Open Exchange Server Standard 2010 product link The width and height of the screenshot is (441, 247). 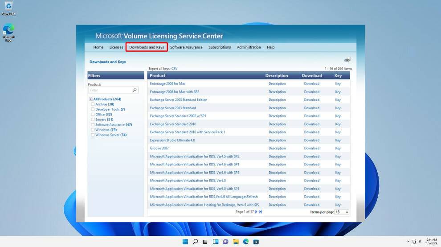pyautogui.click(x=173, y=124)
